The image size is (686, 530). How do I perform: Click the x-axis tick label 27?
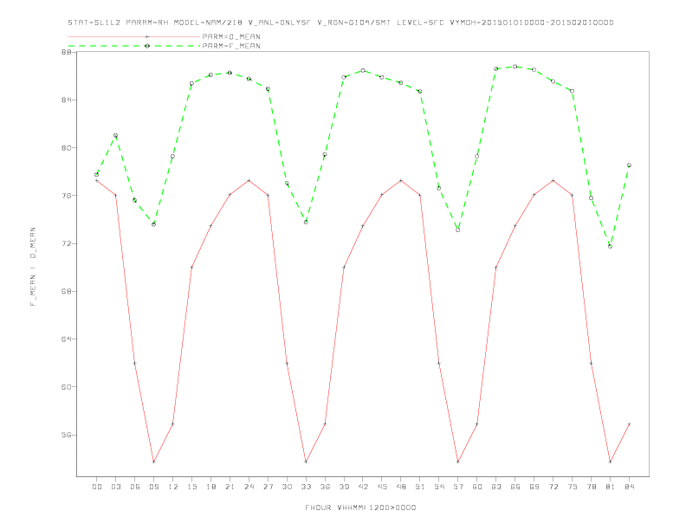[x=268, y=487]
